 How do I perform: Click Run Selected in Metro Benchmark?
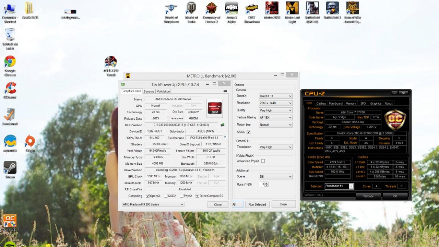[x=257, y=204]
